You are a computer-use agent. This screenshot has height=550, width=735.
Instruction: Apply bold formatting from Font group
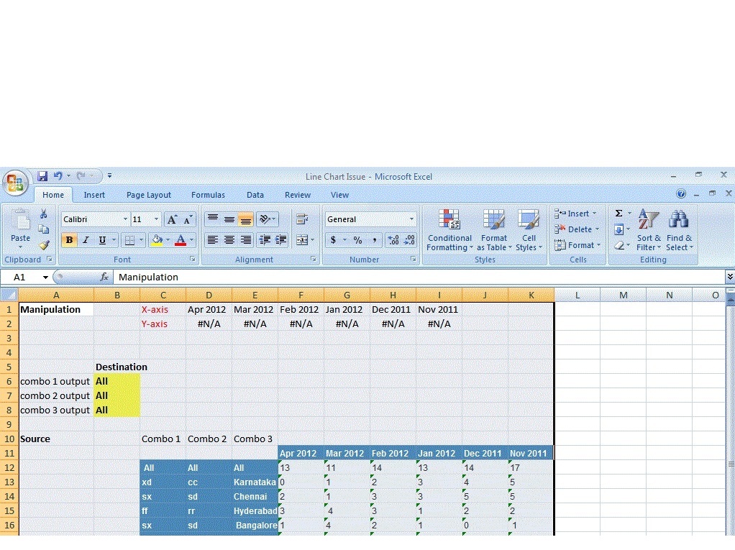pyautogui.click(x=68, y=239)
